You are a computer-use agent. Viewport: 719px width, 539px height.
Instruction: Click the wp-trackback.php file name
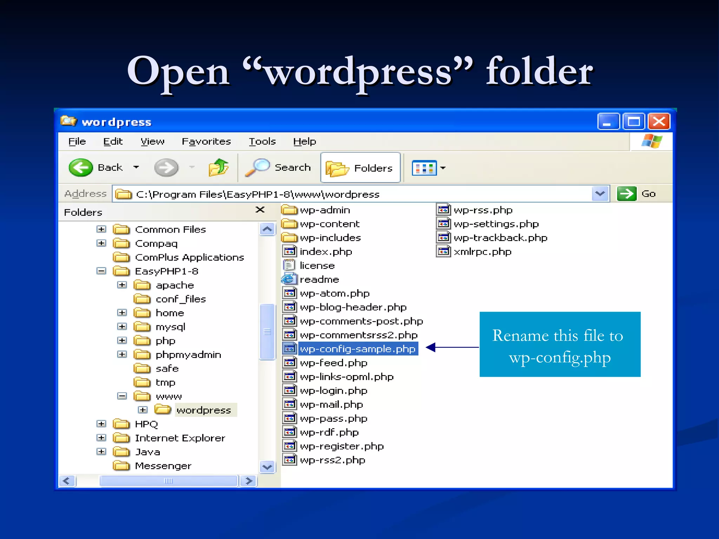click(x=501, y=238)
